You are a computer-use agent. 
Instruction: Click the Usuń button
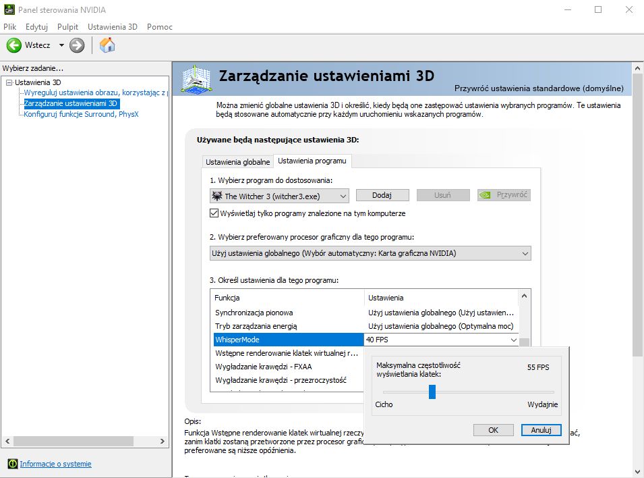[443, 195]
